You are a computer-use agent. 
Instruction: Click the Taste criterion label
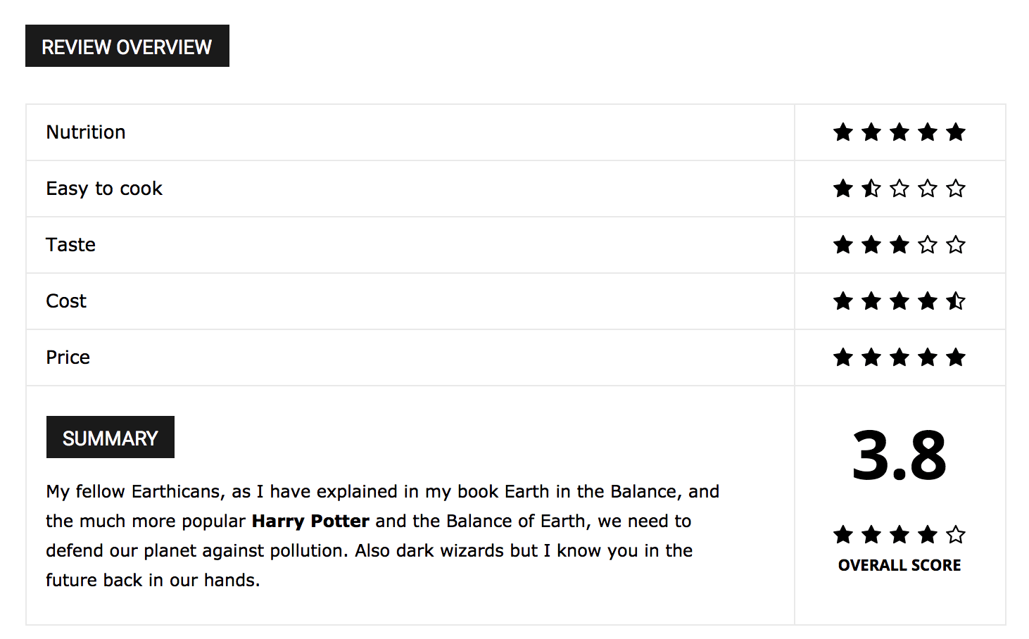pos(70,245)
